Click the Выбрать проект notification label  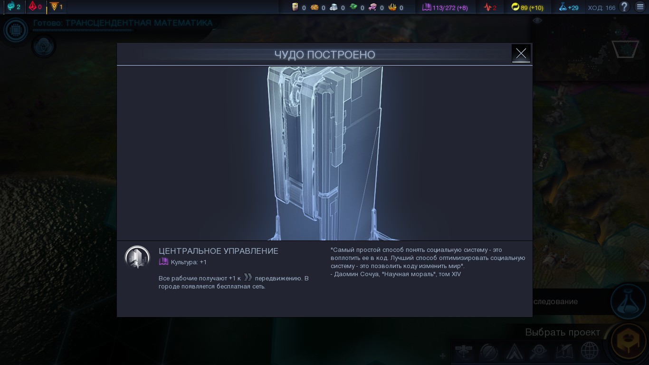[x=563, y=332]
